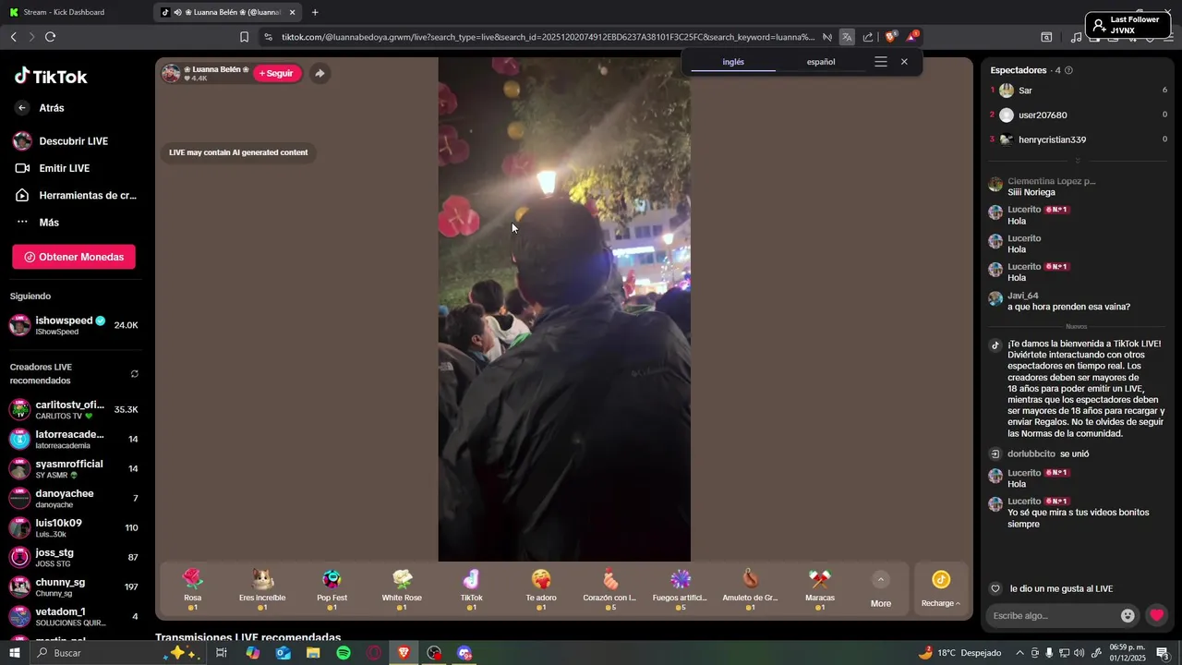Open vetadom_1 live stream
The width and height of the screenshot is (1182, 665).
point(74,617)
